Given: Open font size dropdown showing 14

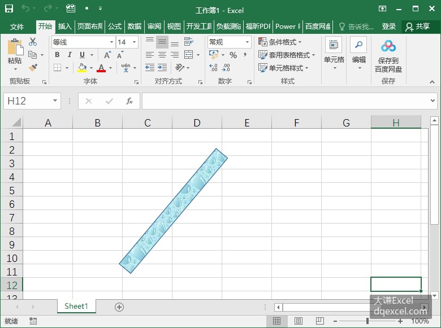Looking at the screenshot, I should tap(135, 42).
